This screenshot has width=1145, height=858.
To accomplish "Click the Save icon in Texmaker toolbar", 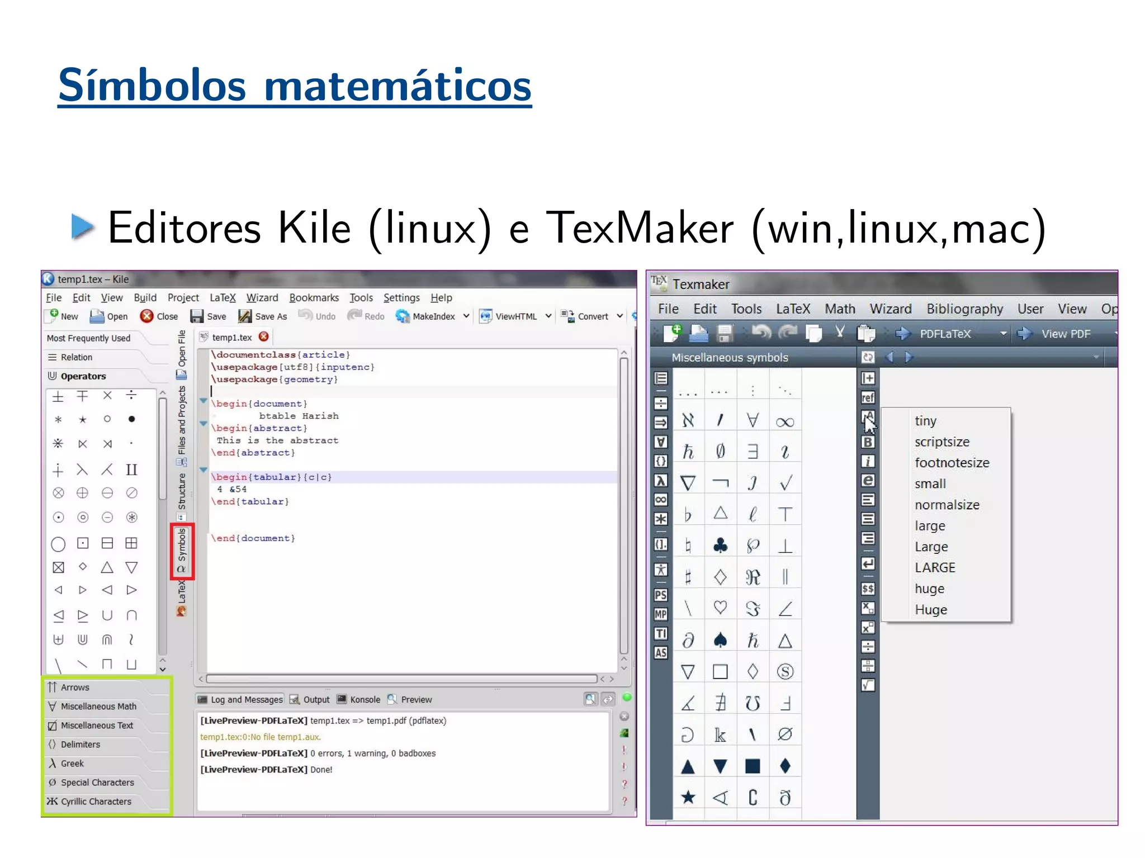I will click(725, 334).
